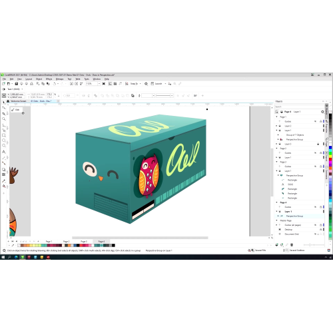This screenshot has height=333, width=333.
Task: Select the Artistic Media tool
Action: 4,131
